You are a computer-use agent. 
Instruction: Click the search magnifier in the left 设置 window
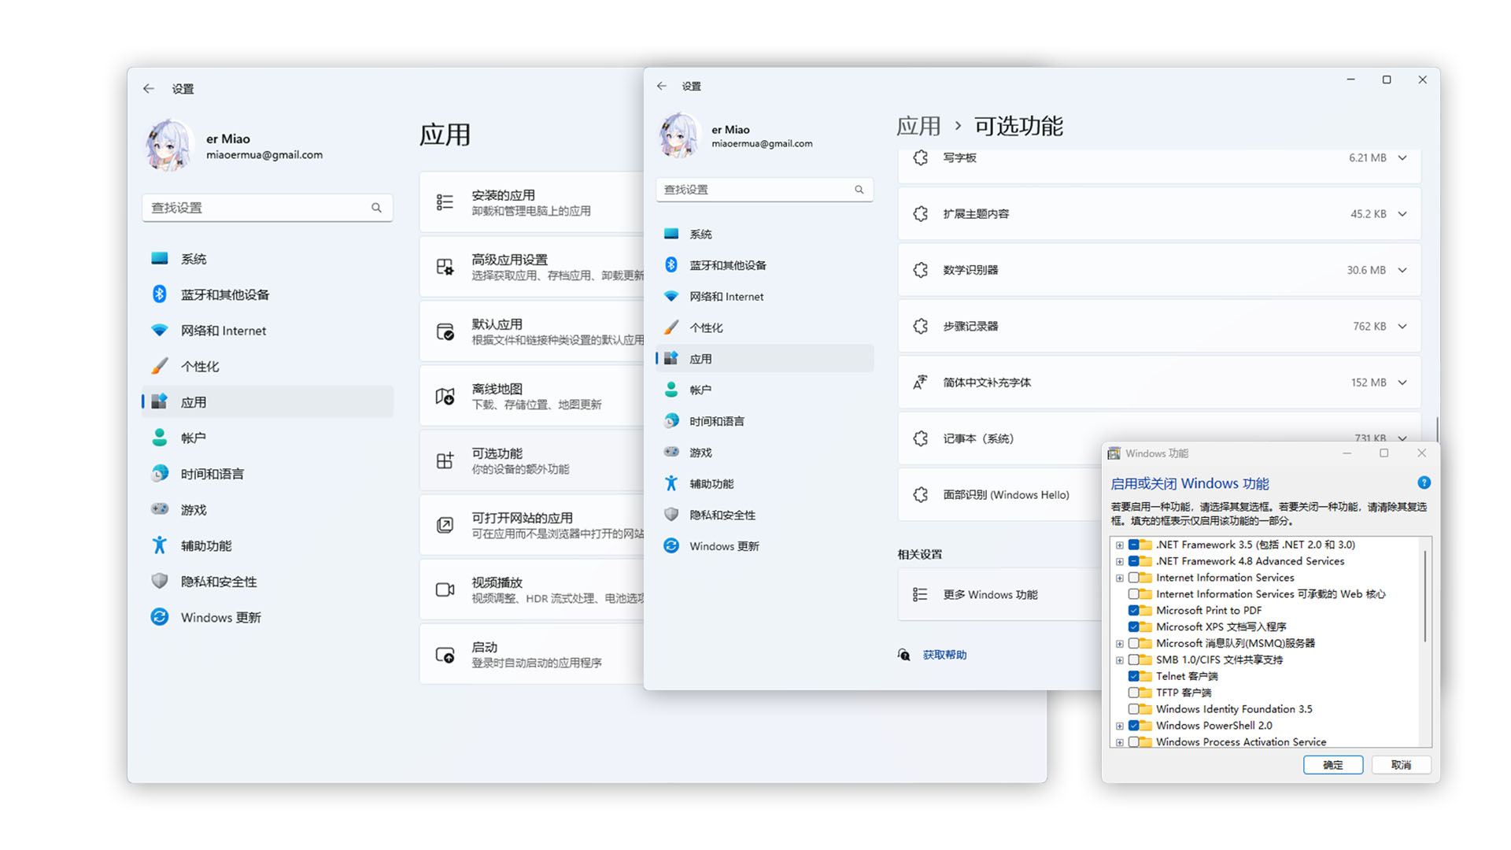tap(376, 208)
